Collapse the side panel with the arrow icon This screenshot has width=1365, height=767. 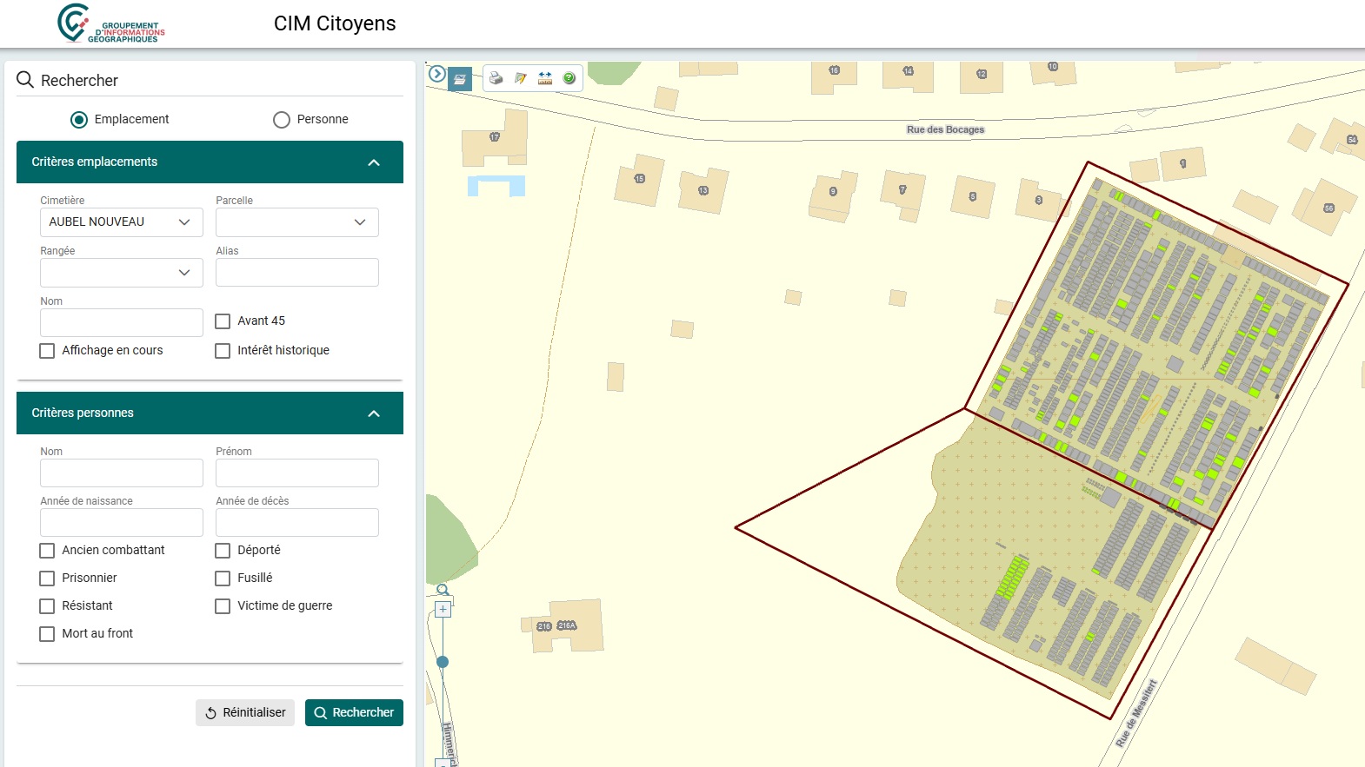coord(437,75)
